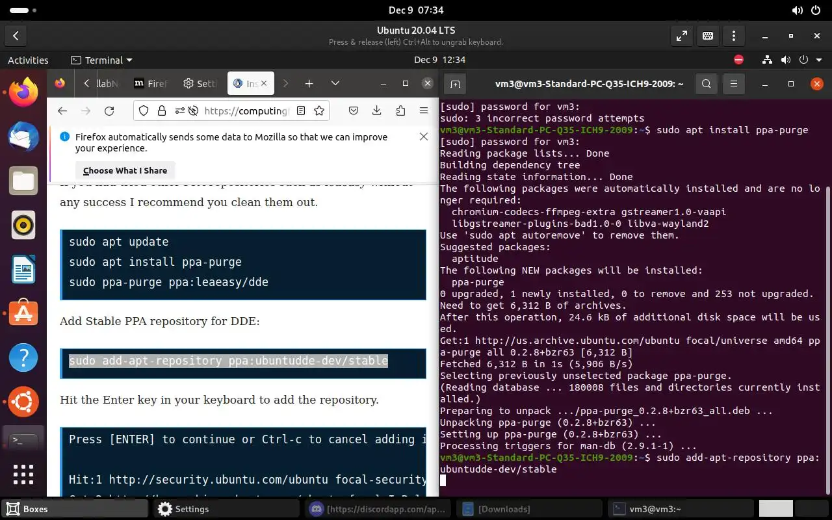Reload the current Firefox page

pos(109,110)
